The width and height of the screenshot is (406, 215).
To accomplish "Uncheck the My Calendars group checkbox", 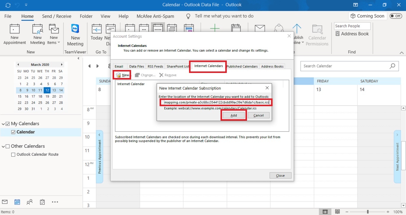I will [8, 124].
